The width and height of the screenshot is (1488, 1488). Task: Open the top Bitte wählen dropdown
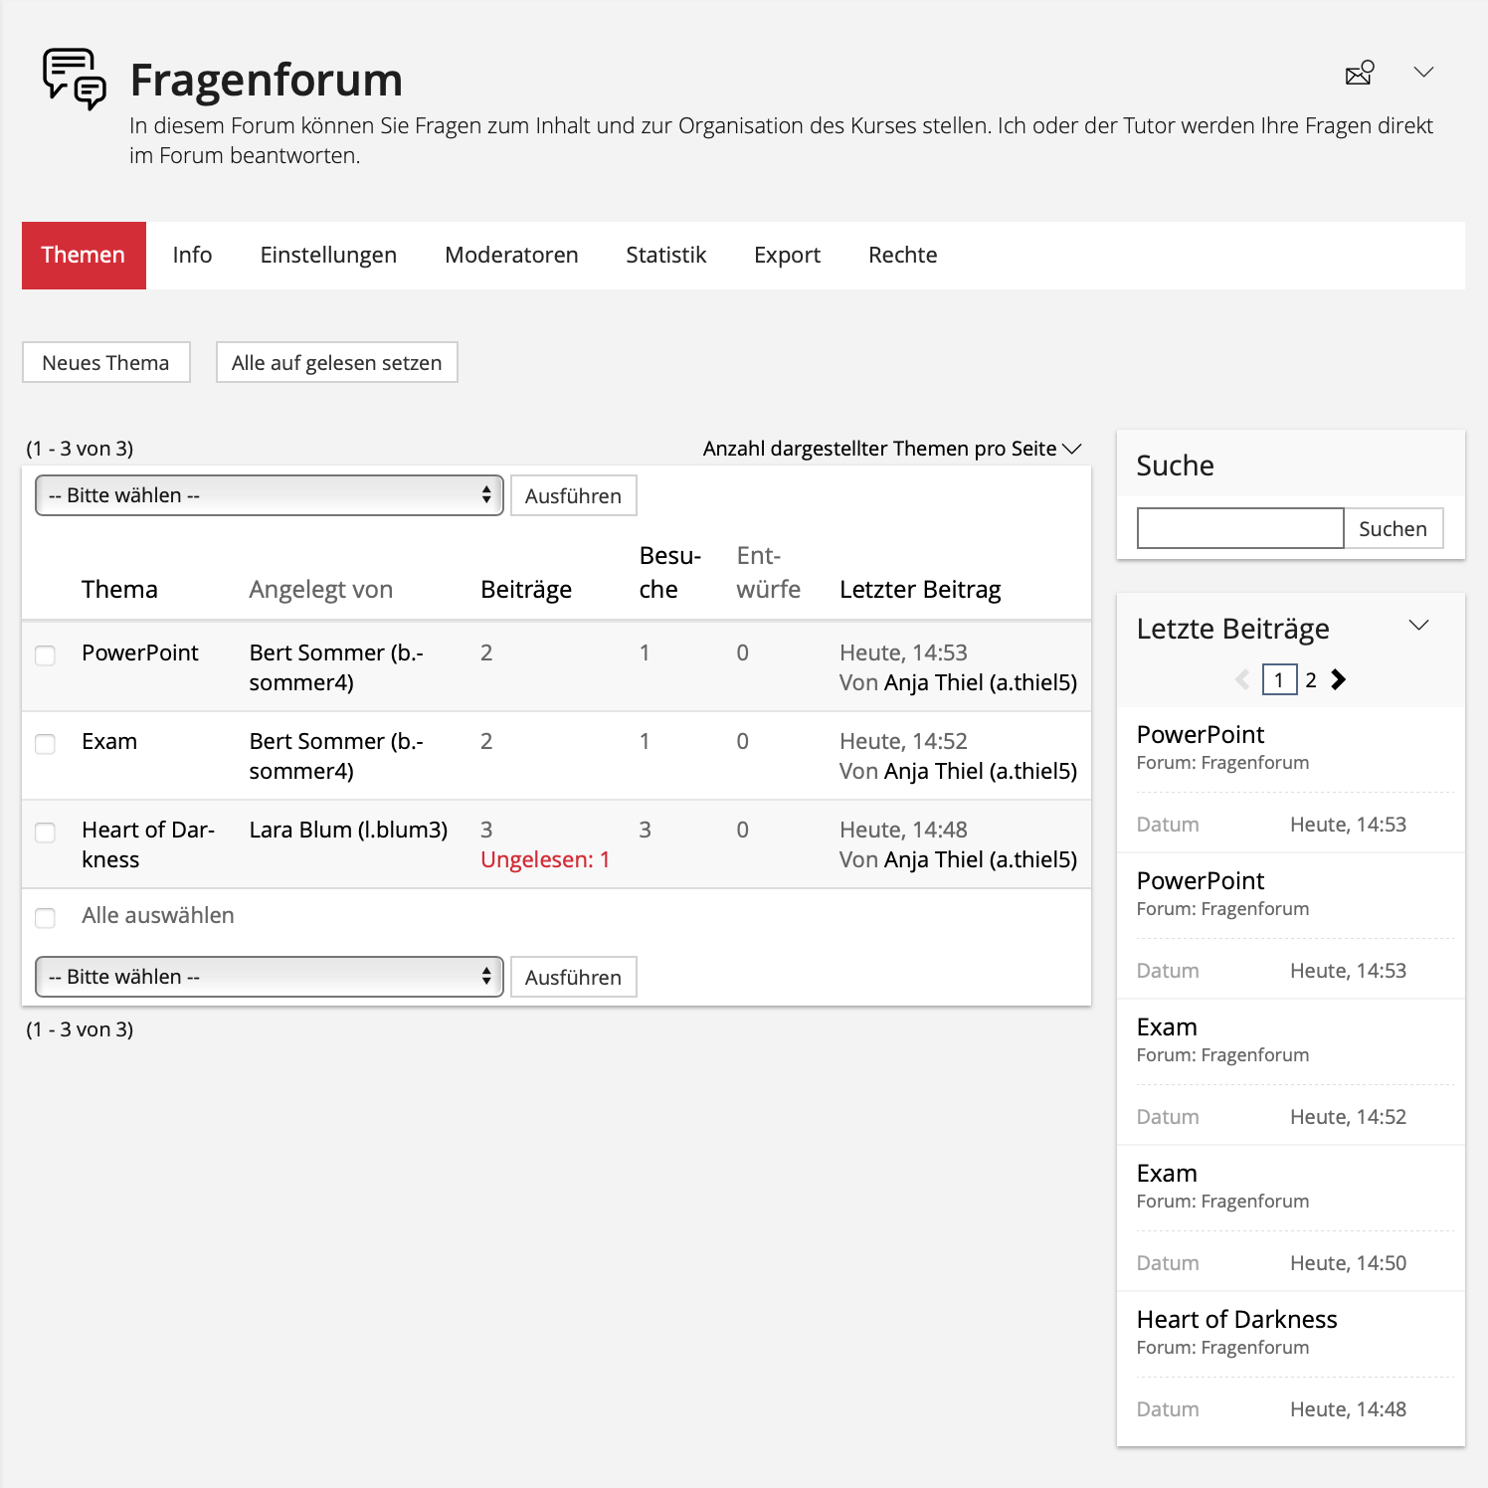270,495
